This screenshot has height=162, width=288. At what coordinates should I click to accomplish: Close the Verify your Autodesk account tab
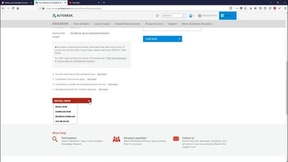click(x=31, y=3)
